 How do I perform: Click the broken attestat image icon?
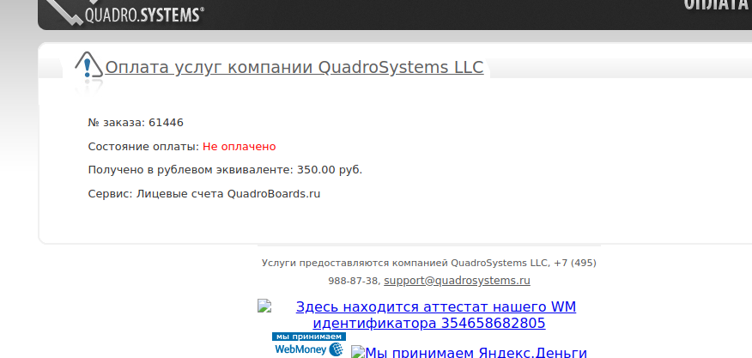(264, 306)
